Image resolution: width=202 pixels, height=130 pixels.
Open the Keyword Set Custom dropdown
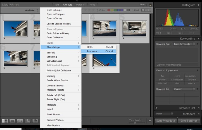point(184,89)
